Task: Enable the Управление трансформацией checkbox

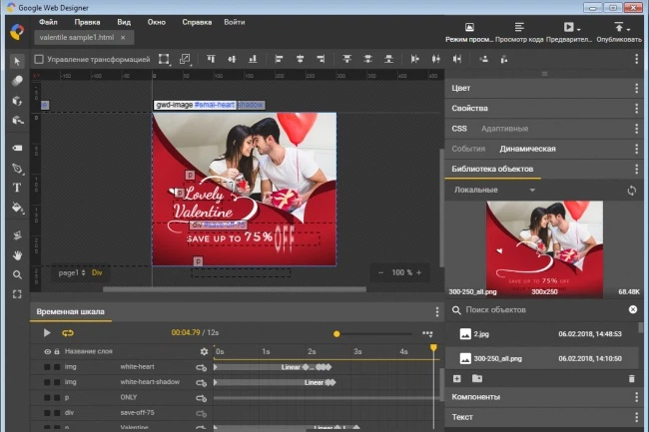Action: (x=39, y=60)
